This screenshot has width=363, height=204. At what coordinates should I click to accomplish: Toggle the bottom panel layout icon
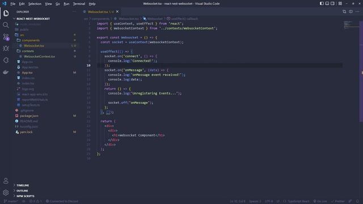click(x=327, y=3)
